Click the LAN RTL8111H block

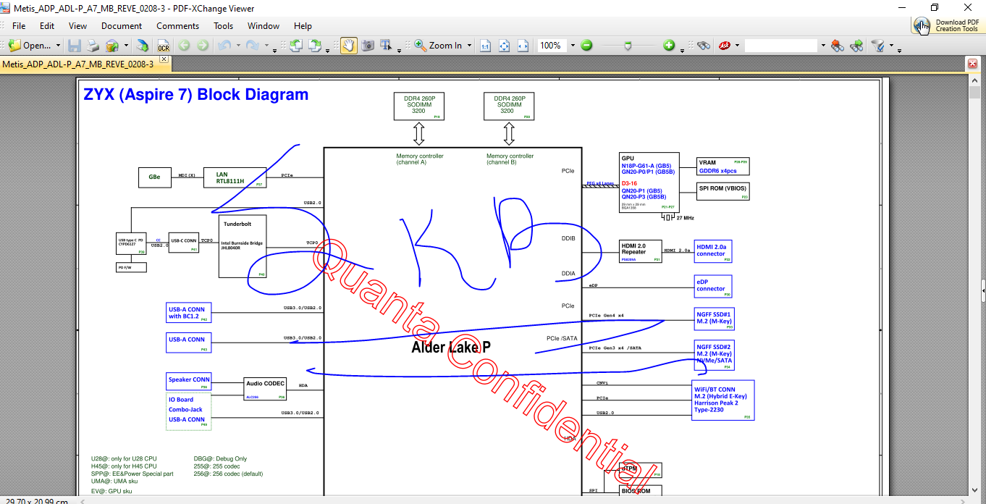click(x=236, y=177)
